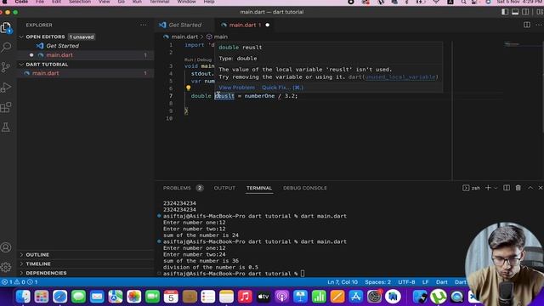The height and width of the screenshot is (306, 544).
Task: Toggle primary side bar visibility
Action: [x=505, y=12]
